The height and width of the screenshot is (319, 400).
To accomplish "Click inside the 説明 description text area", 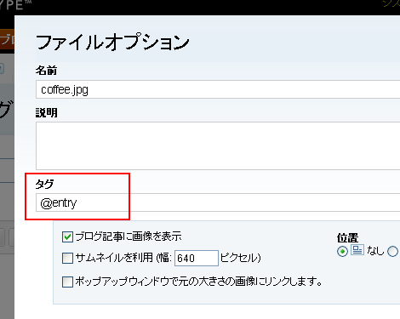I will pos(218,145).
